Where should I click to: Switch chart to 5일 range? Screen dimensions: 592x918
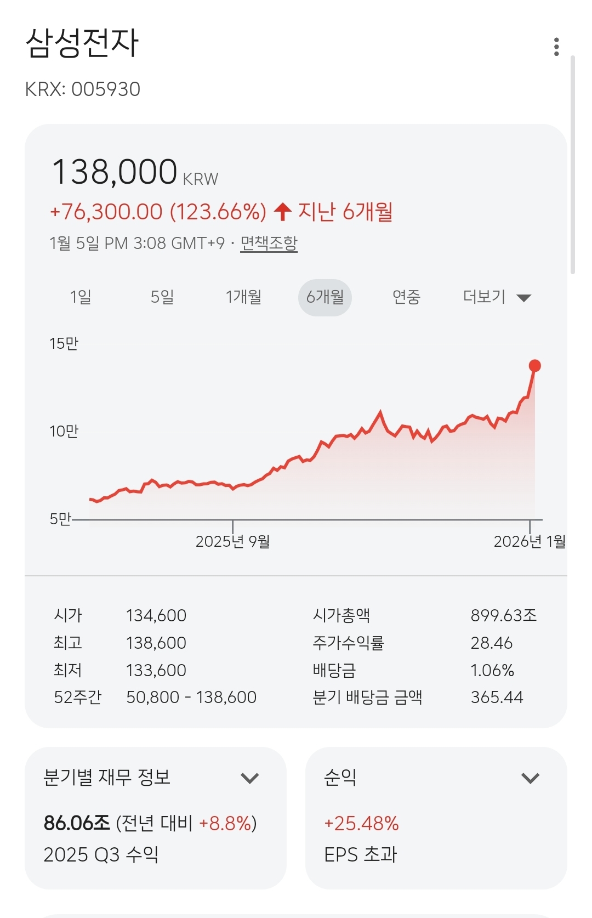pos(162,297)
